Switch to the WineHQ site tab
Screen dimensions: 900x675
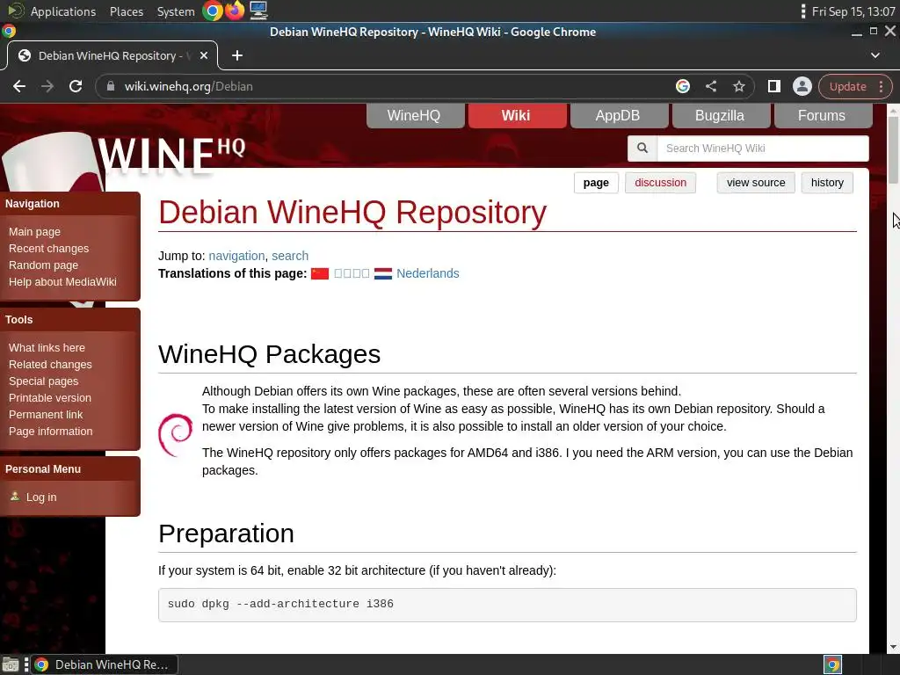click(x=414, y=115)
